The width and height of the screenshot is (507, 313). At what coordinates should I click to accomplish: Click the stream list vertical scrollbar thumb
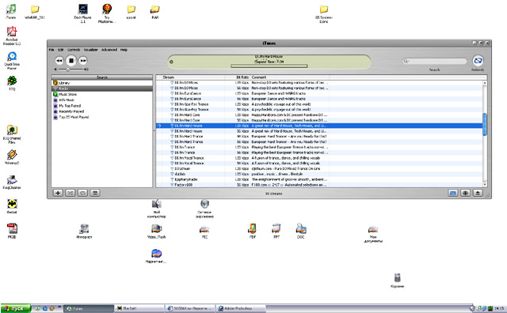[485, 124]
